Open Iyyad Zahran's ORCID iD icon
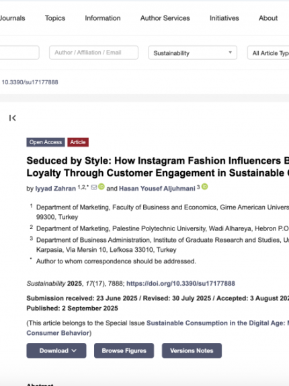Viewport: 289px width, 386px height. point(101,187)
